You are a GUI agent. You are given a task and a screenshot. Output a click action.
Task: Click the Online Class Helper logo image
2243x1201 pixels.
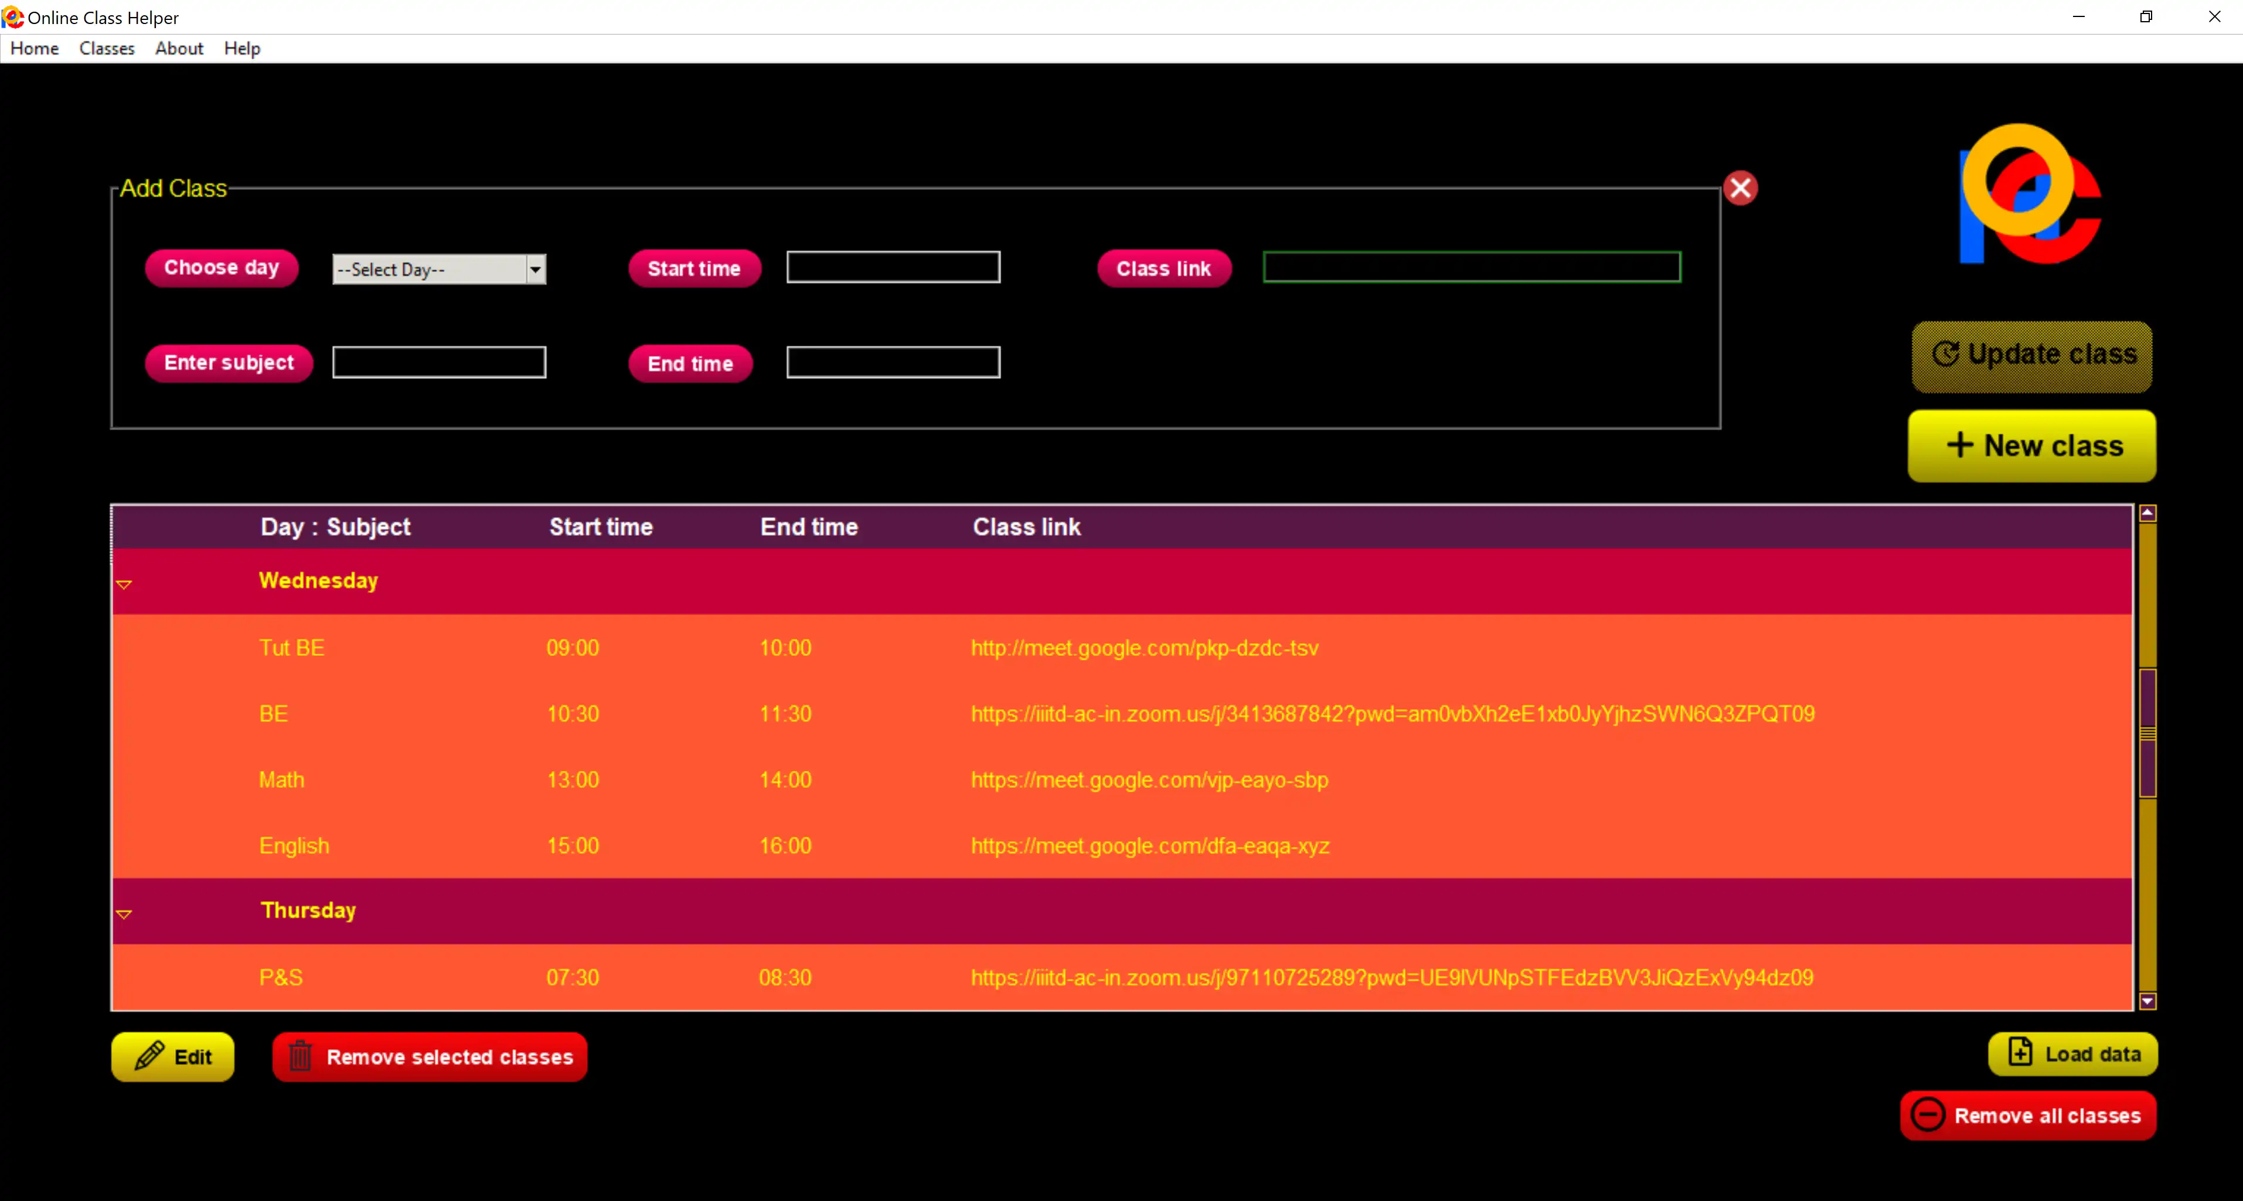[2030, 193]
